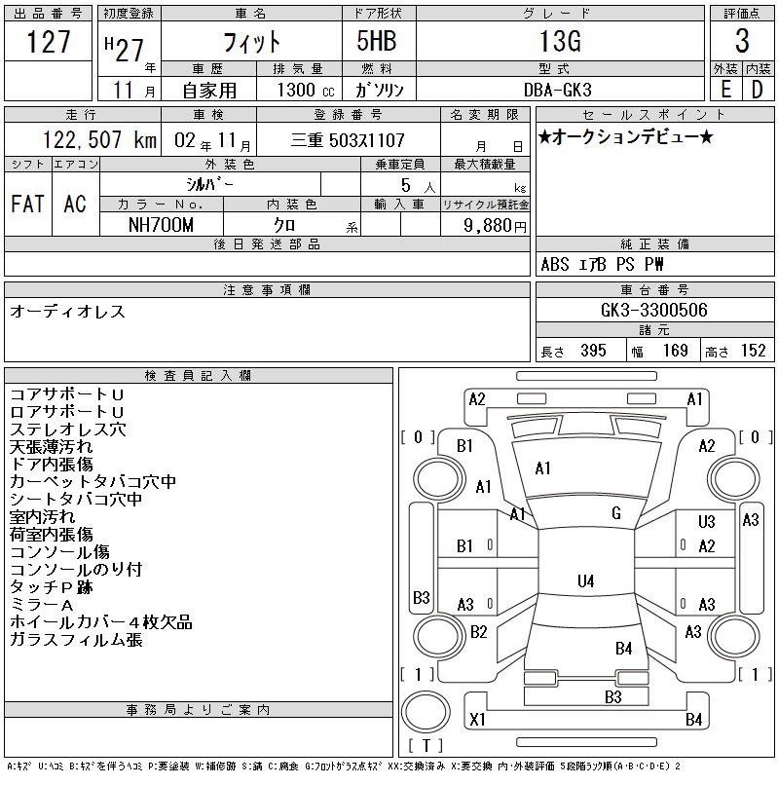Click the interior grade D

tap(758, 89)
